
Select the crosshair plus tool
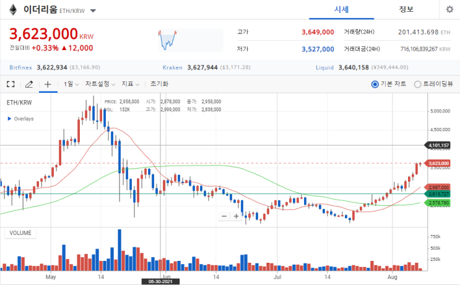48,84
